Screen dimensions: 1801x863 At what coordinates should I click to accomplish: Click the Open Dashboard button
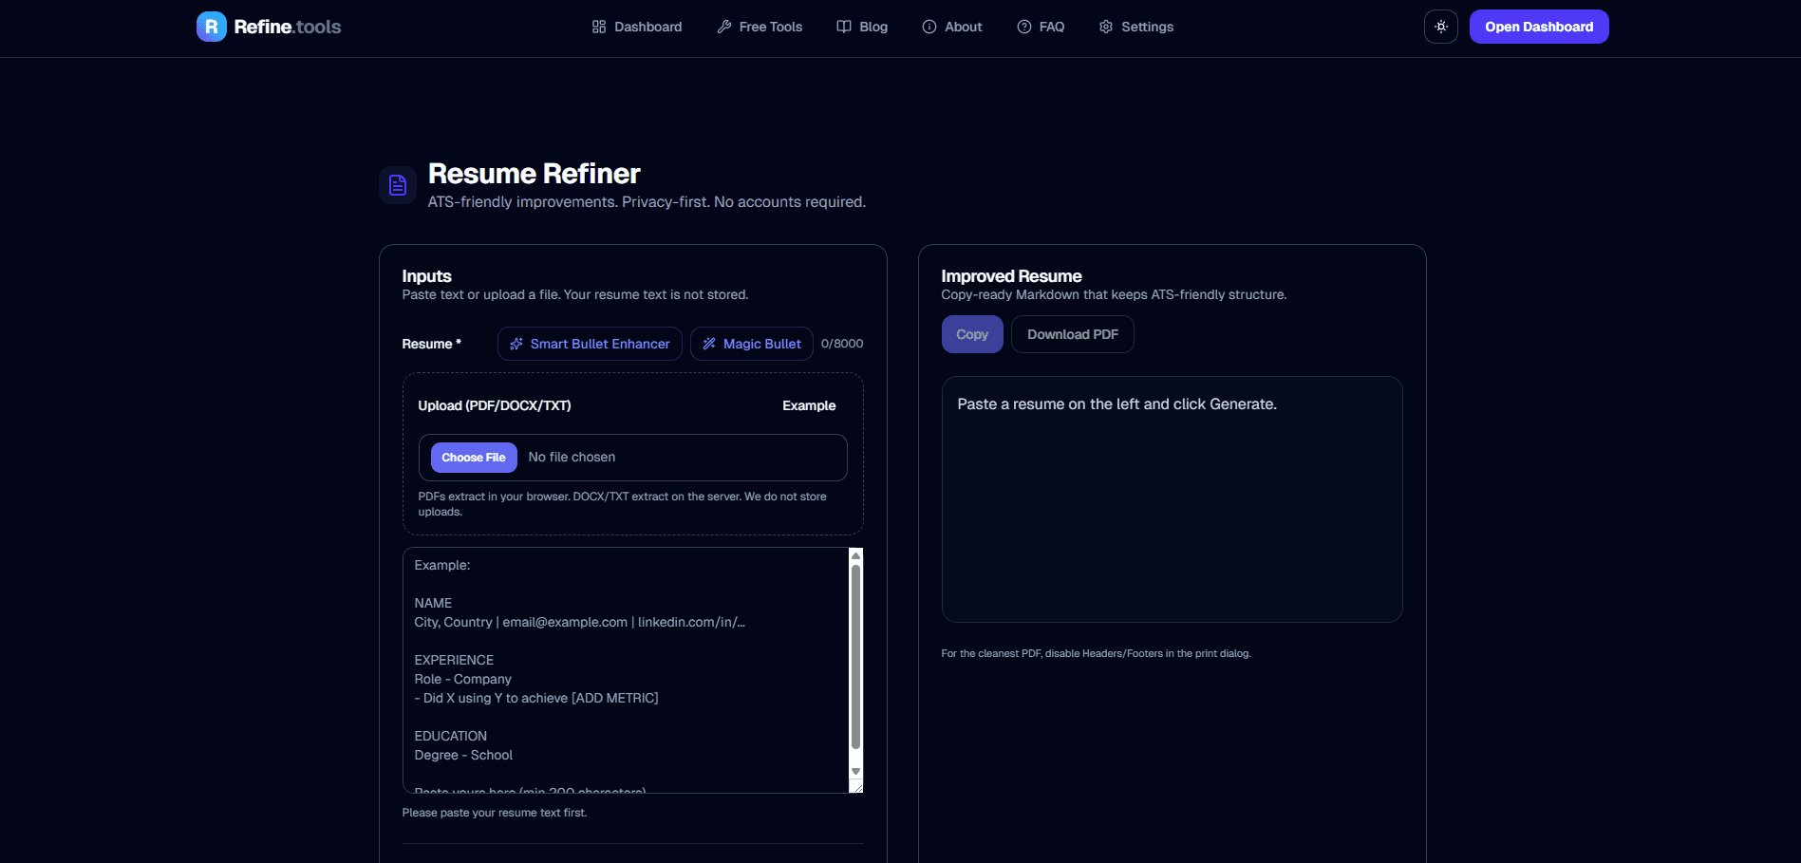point(1538,27)
